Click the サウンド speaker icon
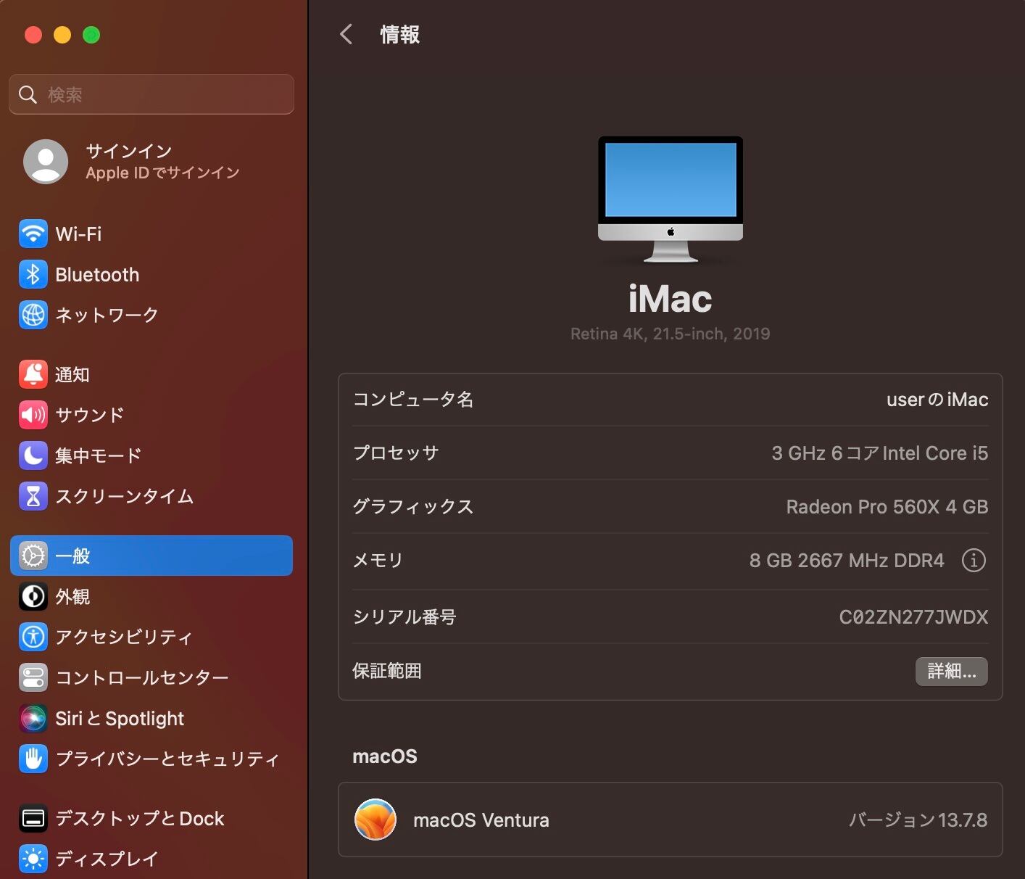Viewport: 1025px width, 879px height. 33,415
